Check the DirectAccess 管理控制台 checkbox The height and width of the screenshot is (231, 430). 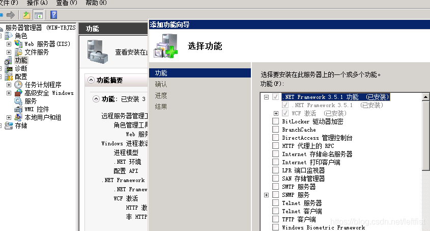(x=276, y=137)
